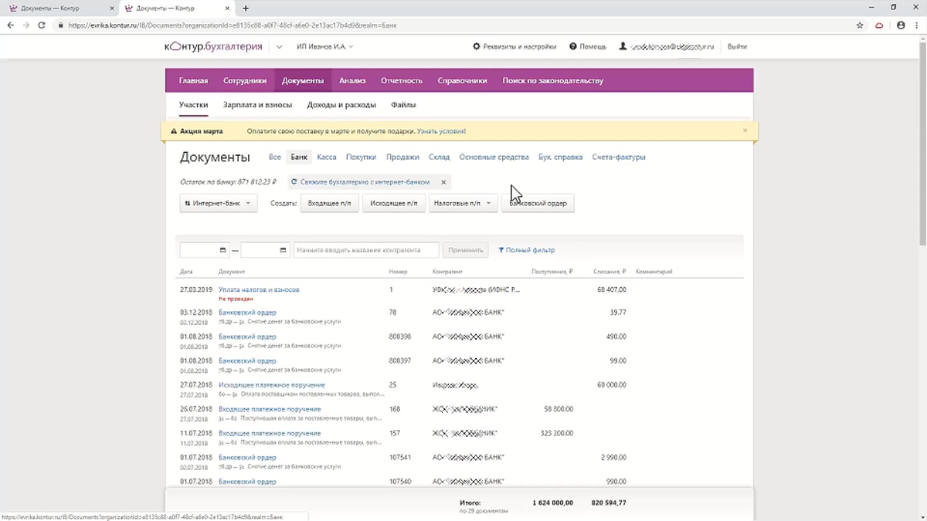Show Покупки documents
The image size is (927, 521).
(361, 157)
